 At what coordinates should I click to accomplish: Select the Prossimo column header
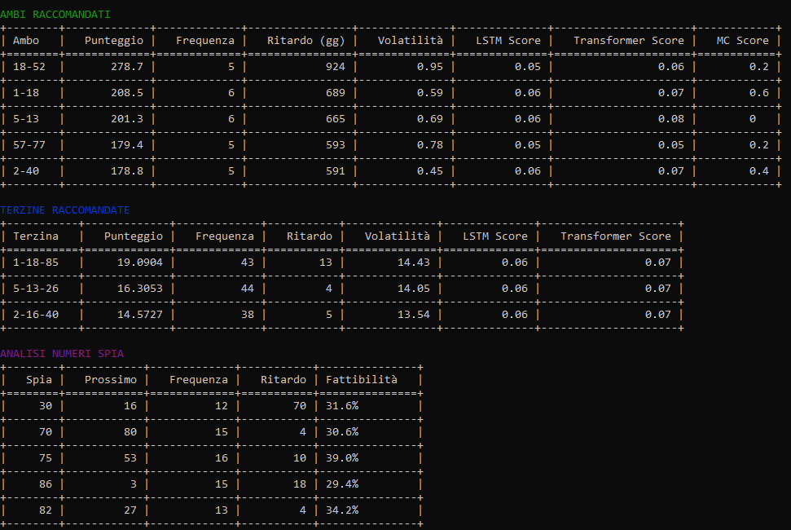pos(111,380)
